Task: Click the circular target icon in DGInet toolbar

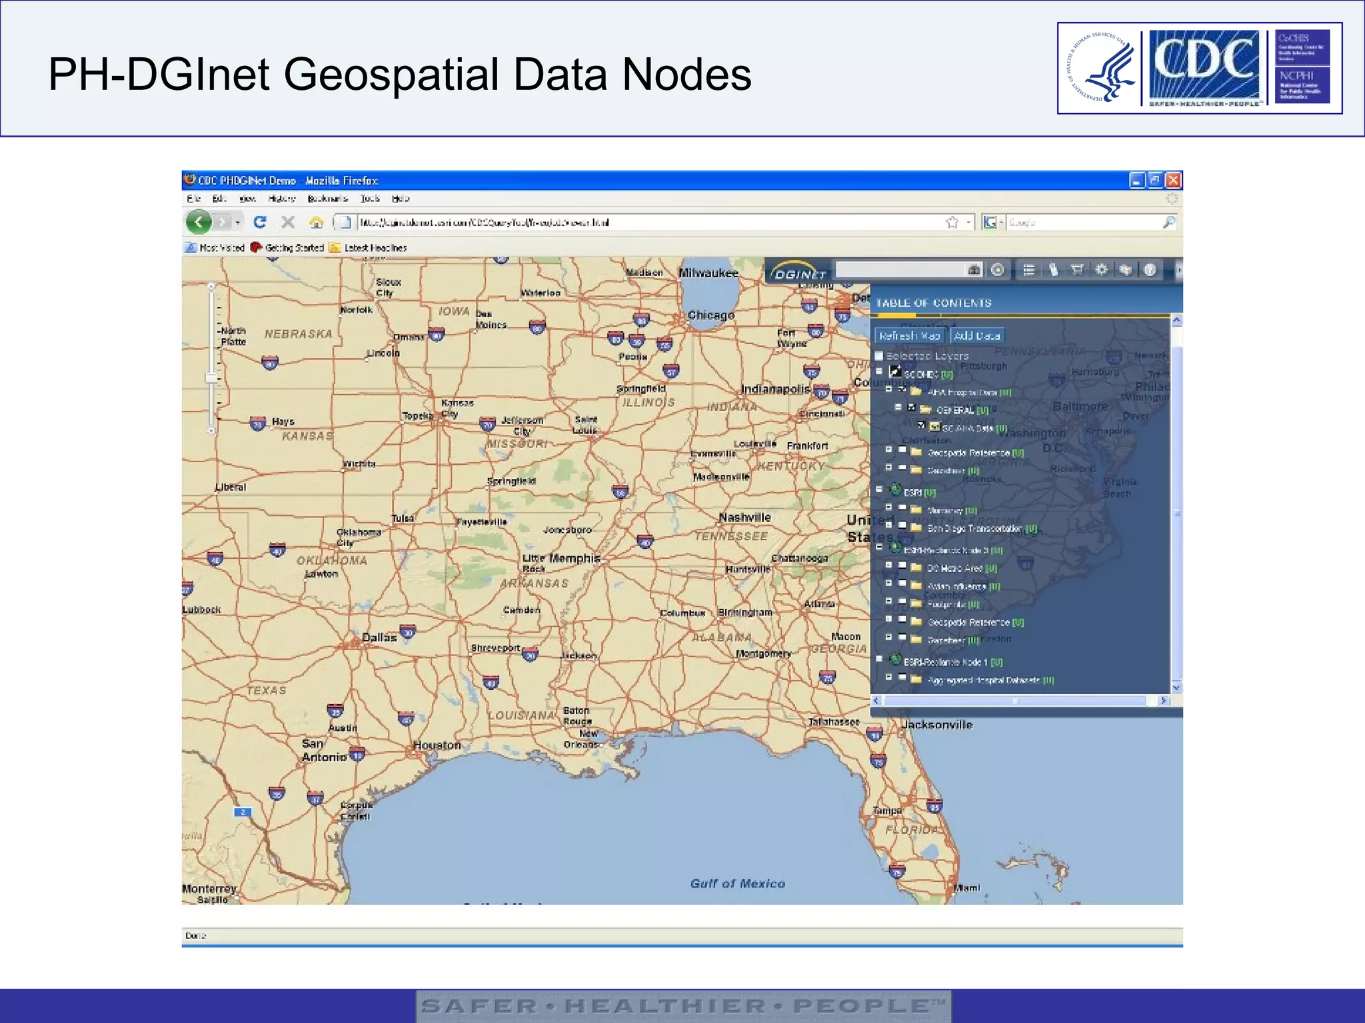Action: click(998, 270)
